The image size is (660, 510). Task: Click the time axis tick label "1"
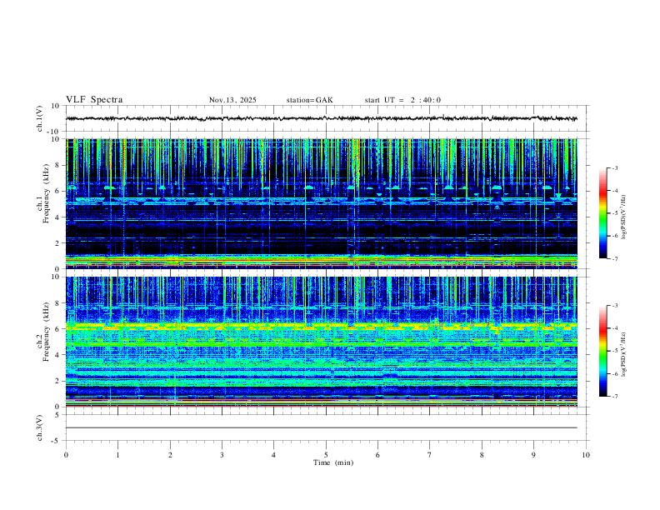pos(117,455)
